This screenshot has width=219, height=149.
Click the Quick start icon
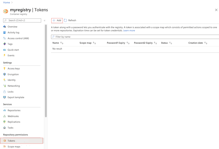pos(5,50)
